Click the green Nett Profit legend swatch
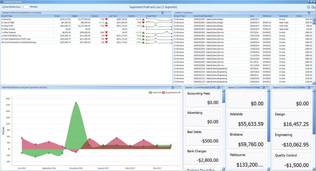Viewport: 316px width, 171px height. (150, 92)
